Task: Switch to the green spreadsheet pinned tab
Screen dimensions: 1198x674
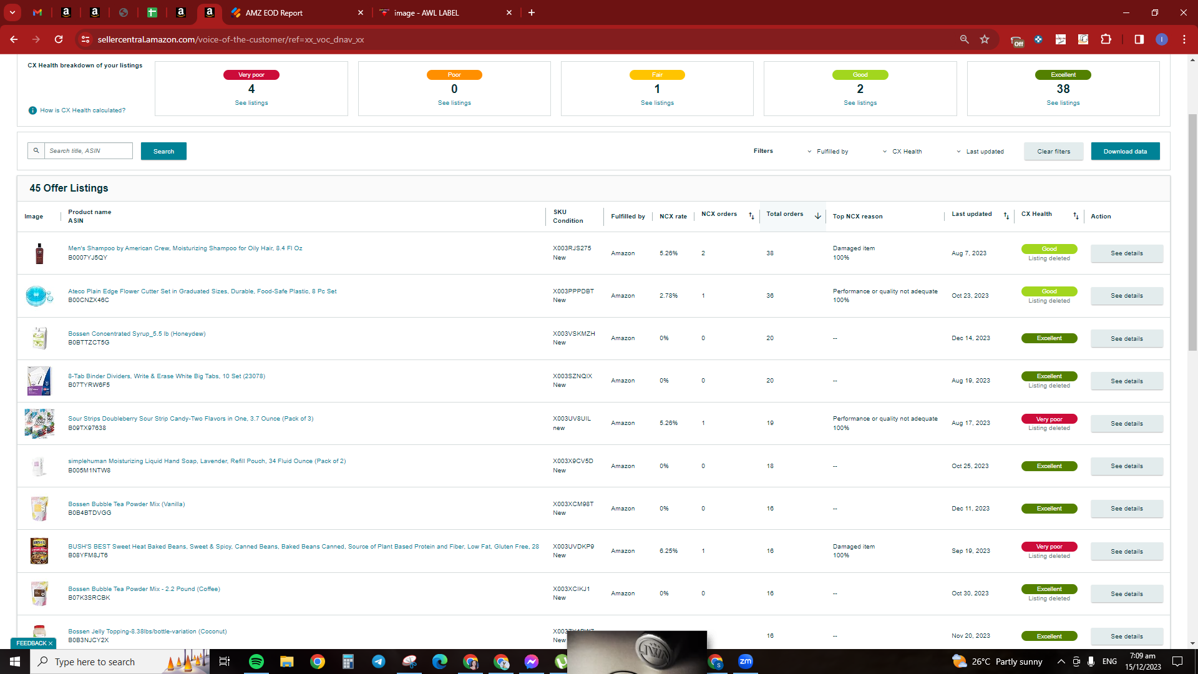Action: 152,12
